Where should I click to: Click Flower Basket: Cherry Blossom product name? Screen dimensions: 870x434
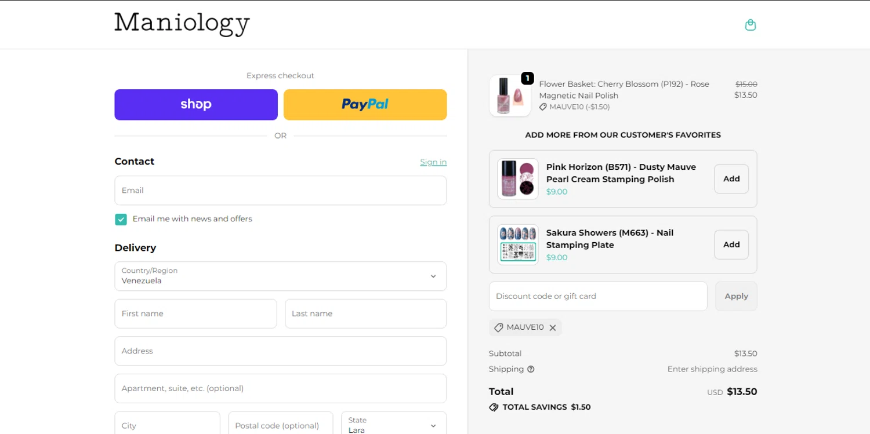624,90
